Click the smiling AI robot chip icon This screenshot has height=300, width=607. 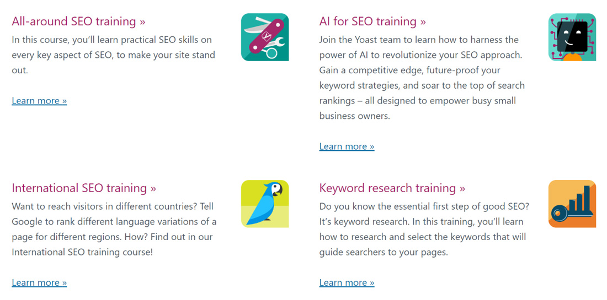[572, 37]
